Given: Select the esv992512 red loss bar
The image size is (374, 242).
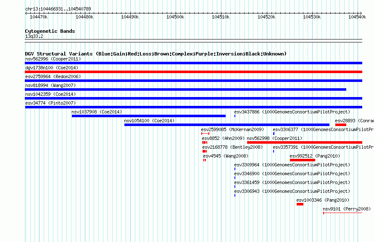Looking at the screenshot, I should point(303,160).
